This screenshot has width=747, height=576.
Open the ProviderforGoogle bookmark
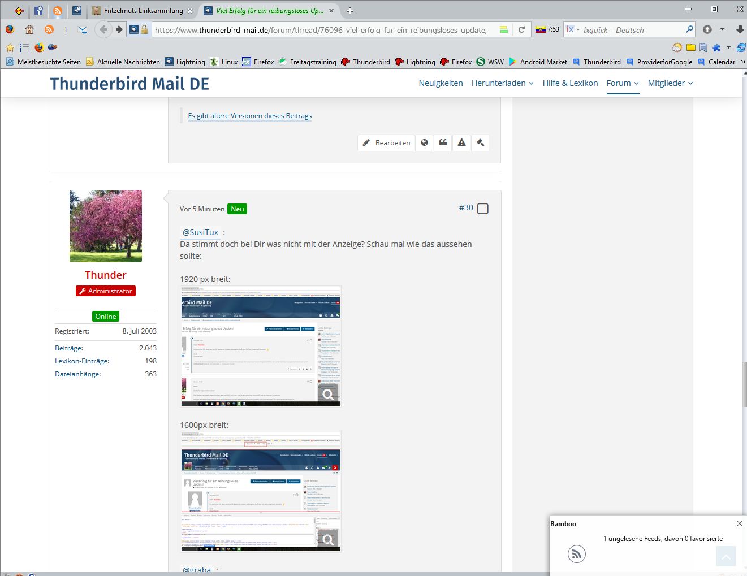point(659,62)
